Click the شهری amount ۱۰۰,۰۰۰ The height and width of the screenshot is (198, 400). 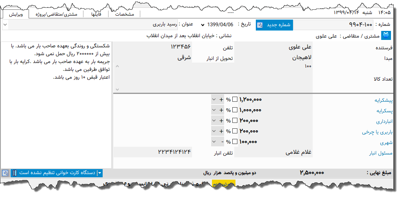pos(248,142)
